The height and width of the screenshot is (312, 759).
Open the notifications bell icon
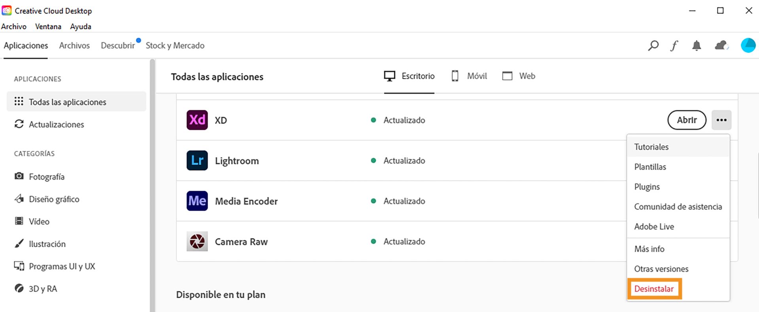coord(697,46)
